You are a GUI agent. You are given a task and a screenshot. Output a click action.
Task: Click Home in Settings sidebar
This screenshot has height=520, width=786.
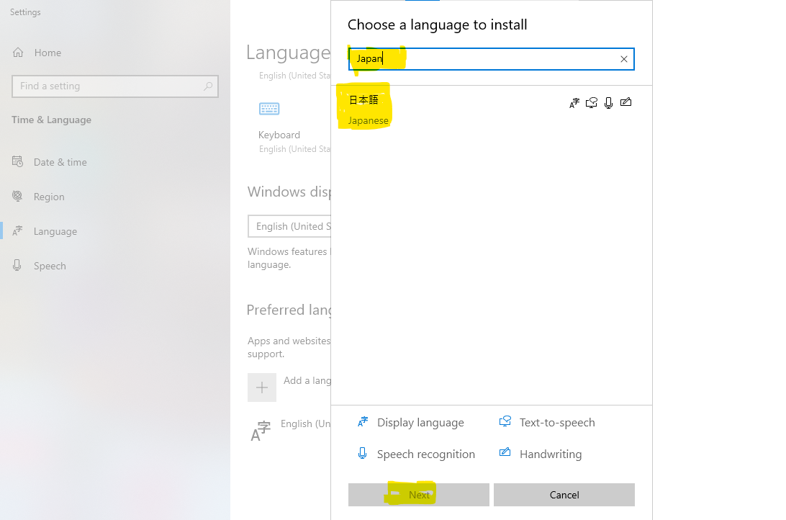point(48,53)
